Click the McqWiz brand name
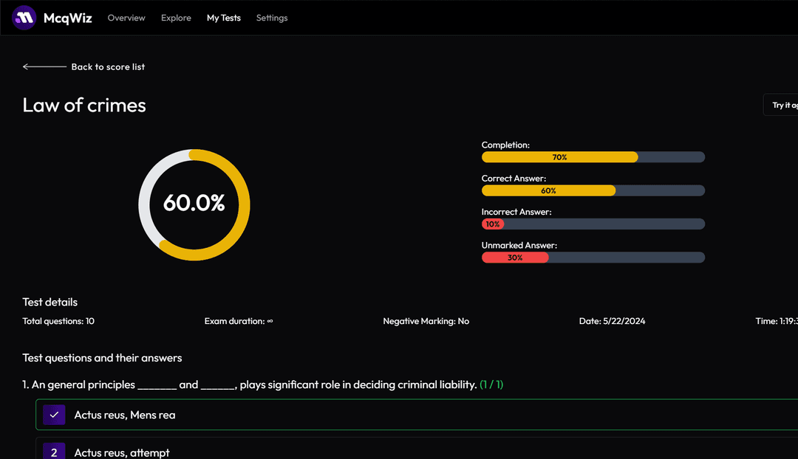 coord(68,18)
